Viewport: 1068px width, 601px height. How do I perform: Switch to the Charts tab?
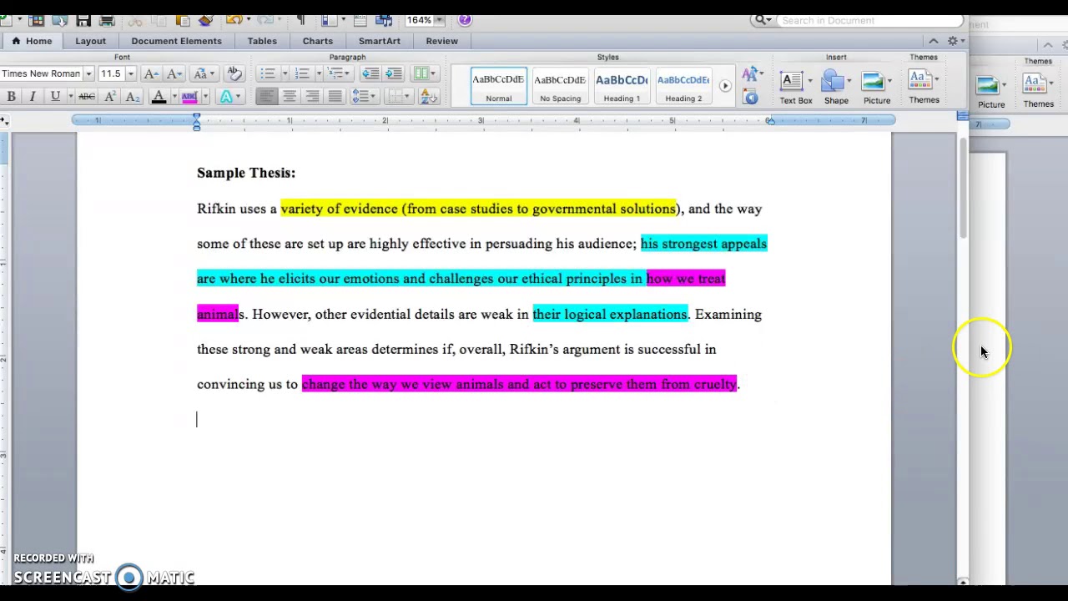[318, 41]
